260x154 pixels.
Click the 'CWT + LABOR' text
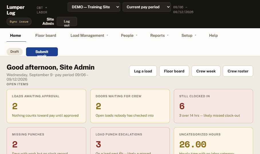42,10
